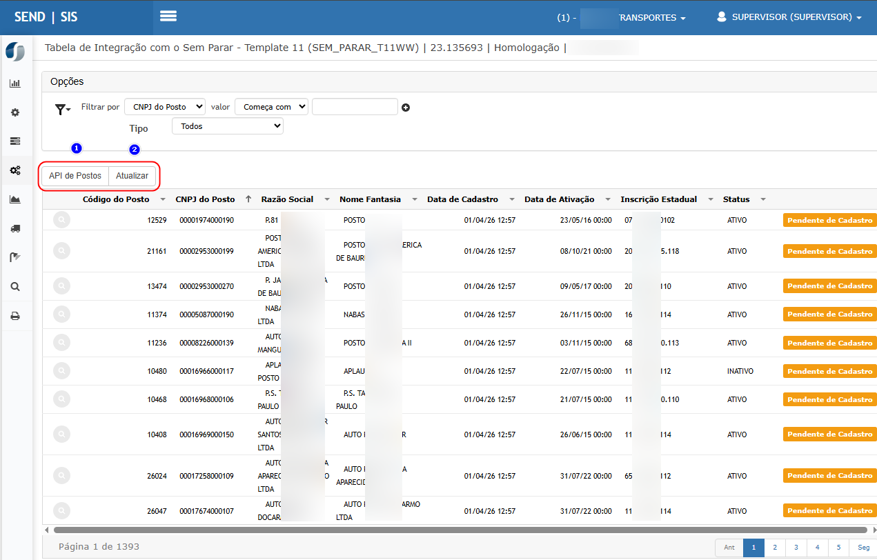877x560 pixels.
Task: Go to page 3 in pagination
Action: tap(796, 548)
